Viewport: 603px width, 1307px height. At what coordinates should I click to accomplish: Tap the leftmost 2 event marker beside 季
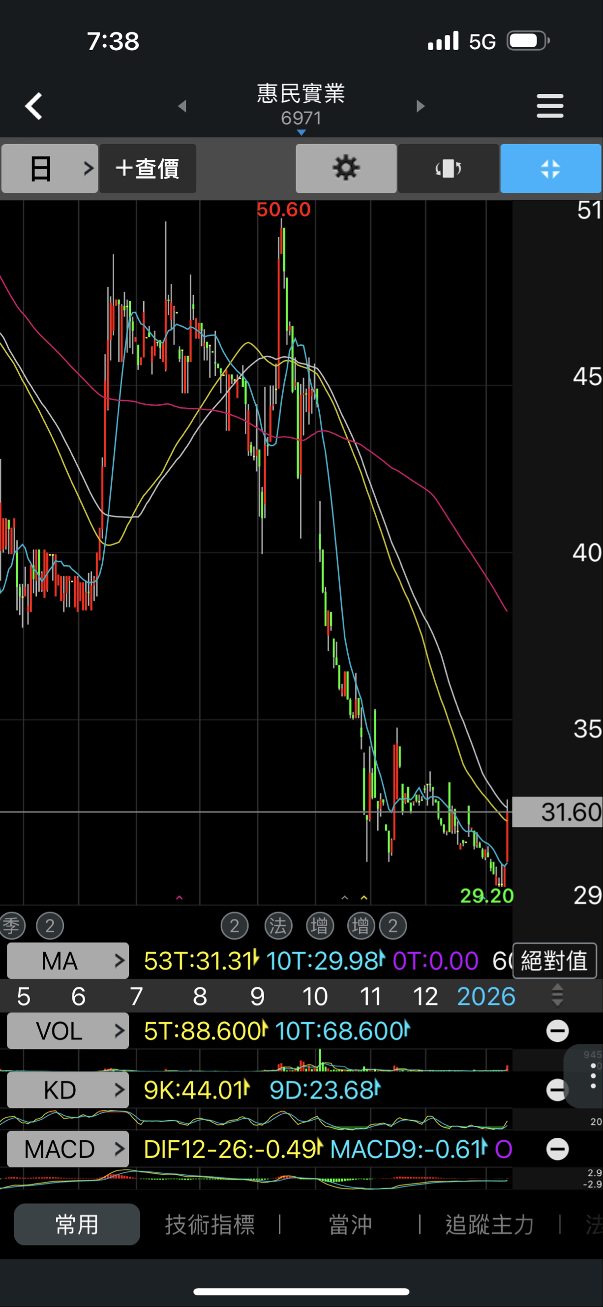[x=50, y=925]
